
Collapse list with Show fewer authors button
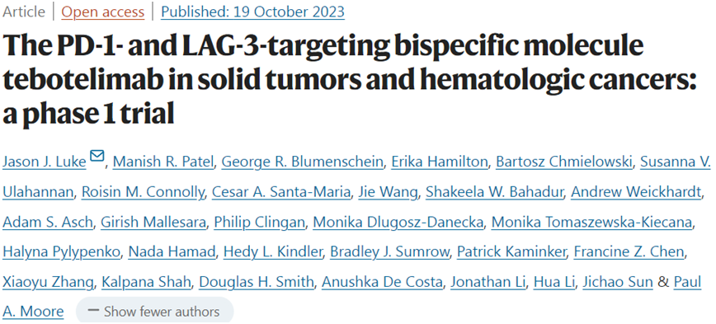pyautogui.click(x=154, y=312)
